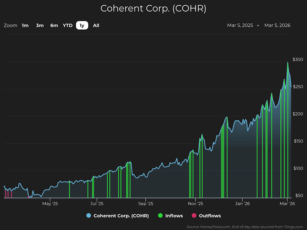
Task: Hide the Inflows series via legend text
Action: point(174,216)
